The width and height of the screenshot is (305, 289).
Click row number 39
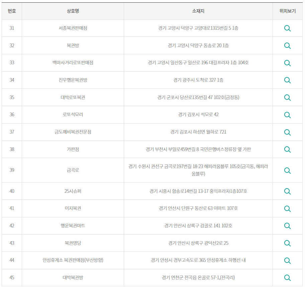tap(12, 170)
